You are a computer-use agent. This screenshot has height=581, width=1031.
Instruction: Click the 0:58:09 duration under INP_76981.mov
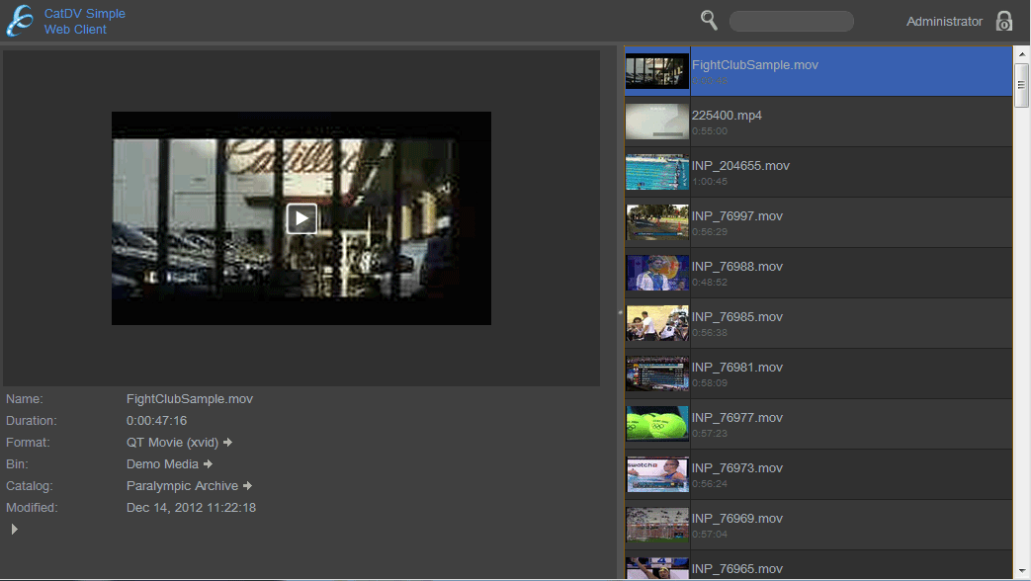click(710, 383)
